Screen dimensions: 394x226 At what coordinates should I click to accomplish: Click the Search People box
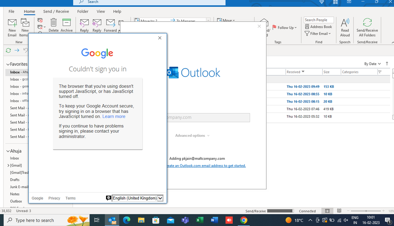[x=319, y=20]
